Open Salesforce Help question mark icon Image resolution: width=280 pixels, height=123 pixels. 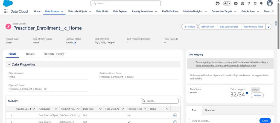coord(249,4)
